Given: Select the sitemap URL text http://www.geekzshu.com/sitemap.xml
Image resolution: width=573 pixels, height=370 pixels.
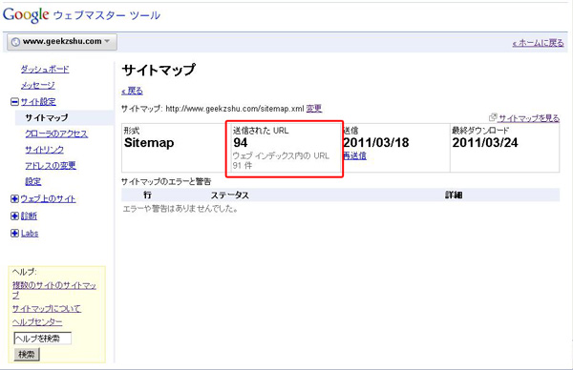Looking at the screenshot, I should [235, 109].
